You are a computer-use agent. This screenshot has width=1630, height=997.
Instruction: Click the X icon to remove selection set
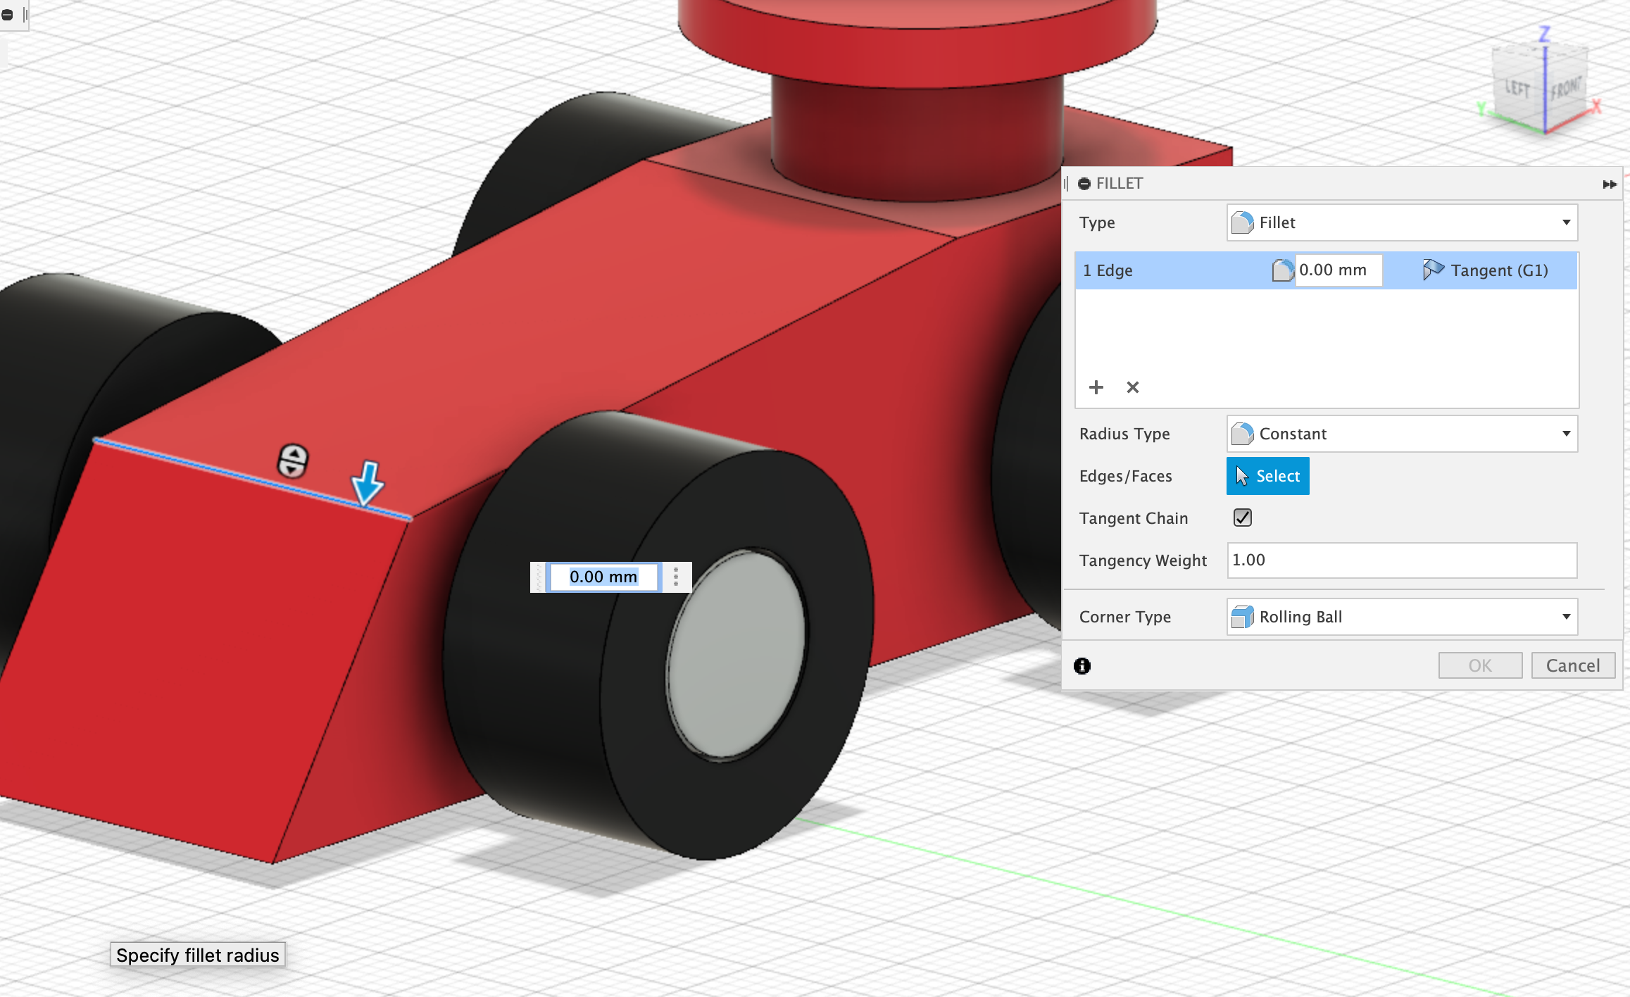pyautogui.click(x=1132, y=387)
